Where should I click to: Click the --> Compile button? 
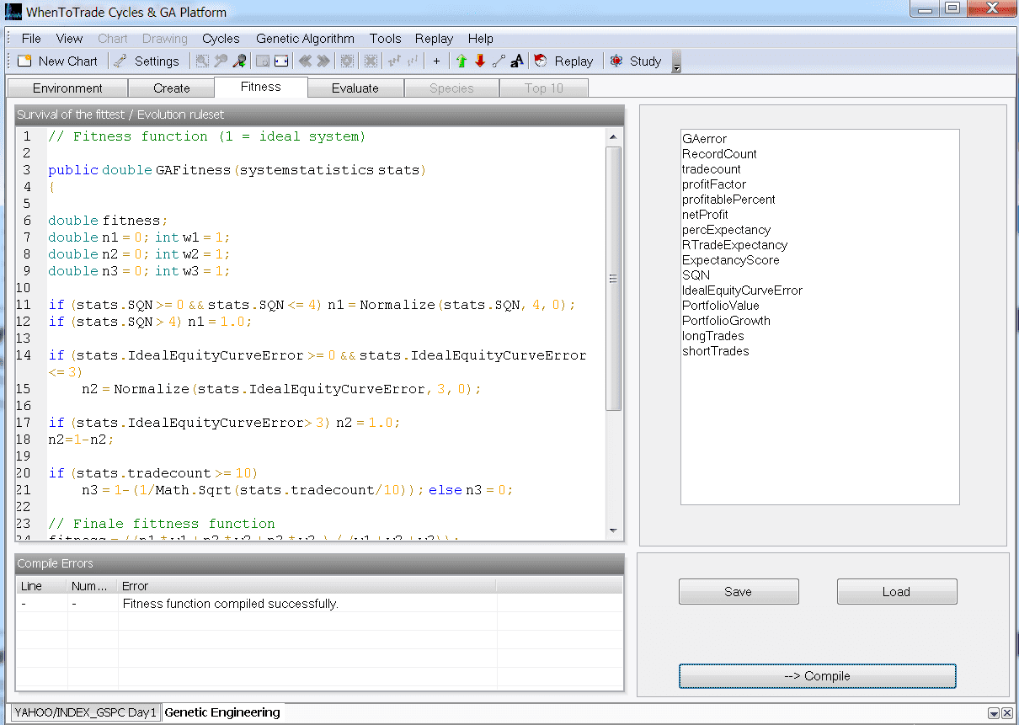click(x=818, y=676)
